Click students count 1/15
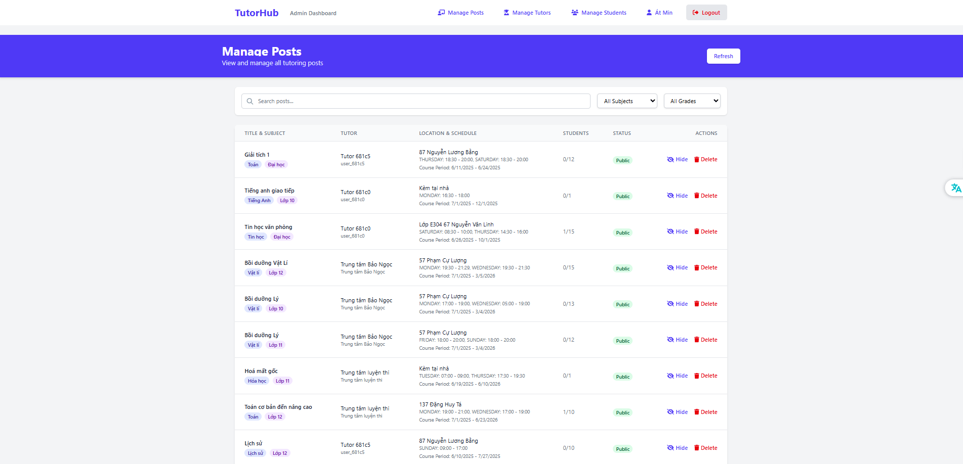 (569, 231)
